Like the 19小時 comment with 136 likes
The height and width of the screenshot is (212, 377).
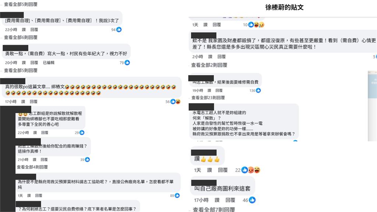209,91
